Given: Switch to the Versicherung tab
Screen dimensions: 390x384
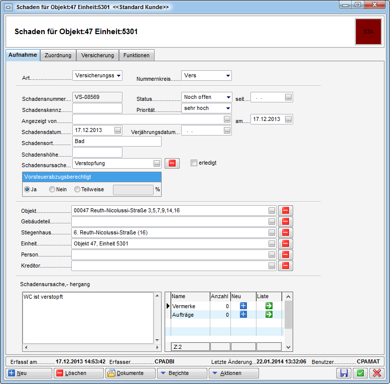Looking at the screenshot, I should [97, 55].
